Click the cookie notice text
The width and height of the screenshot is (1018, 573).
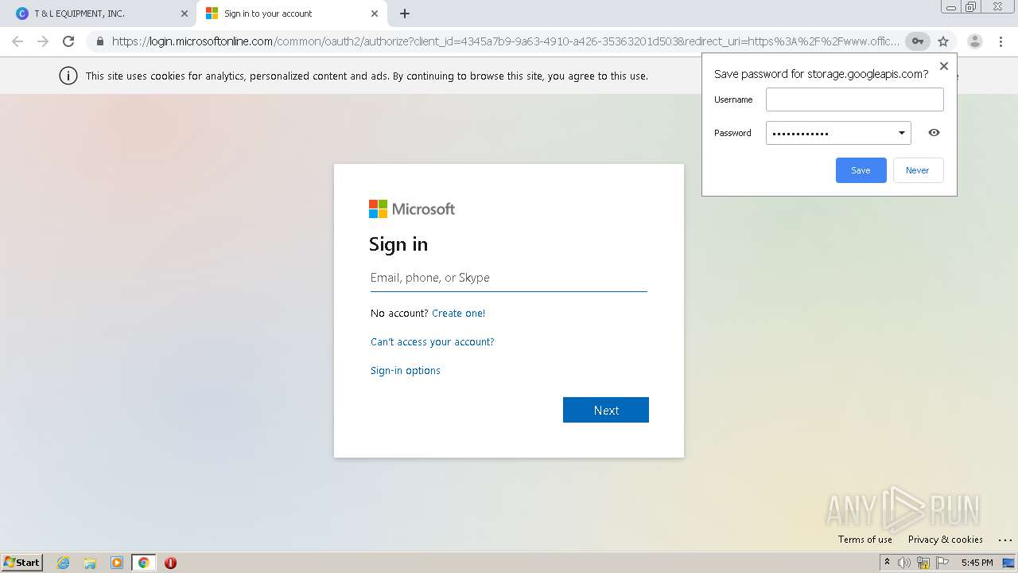coord(367,76)
